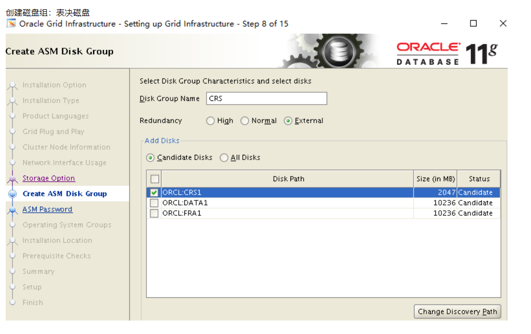The height and width of the screenshot is (334, 531).
Task: Click the Installation Type step
Action: (x=51, y=100)
